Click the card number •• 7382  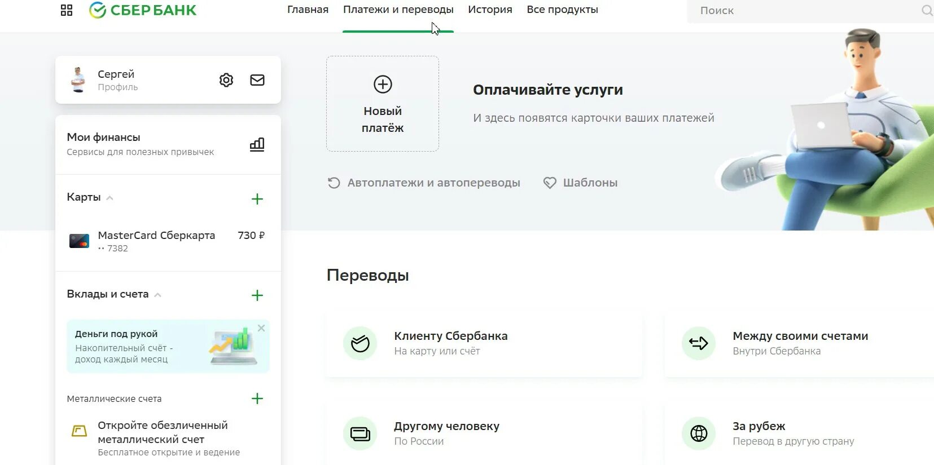[x=113, y=249]
